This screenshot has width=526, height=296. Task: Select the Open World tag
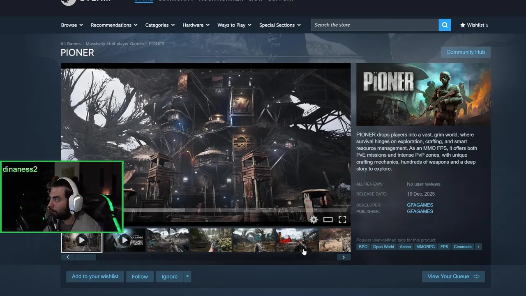[x=383, y=247]
